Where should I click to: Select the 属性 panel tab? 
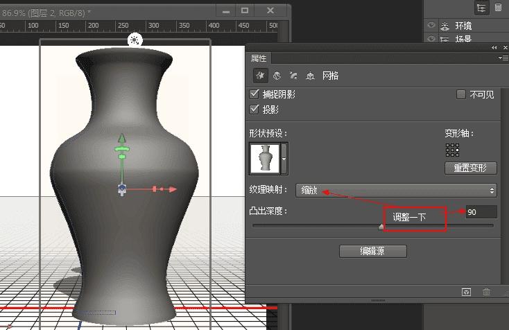pyautogui.click(x=259, y=59)
